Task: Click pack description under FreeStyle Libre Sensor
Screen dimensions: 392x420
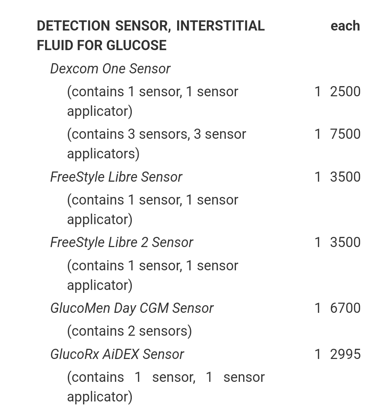Action: tap(152, 209)
